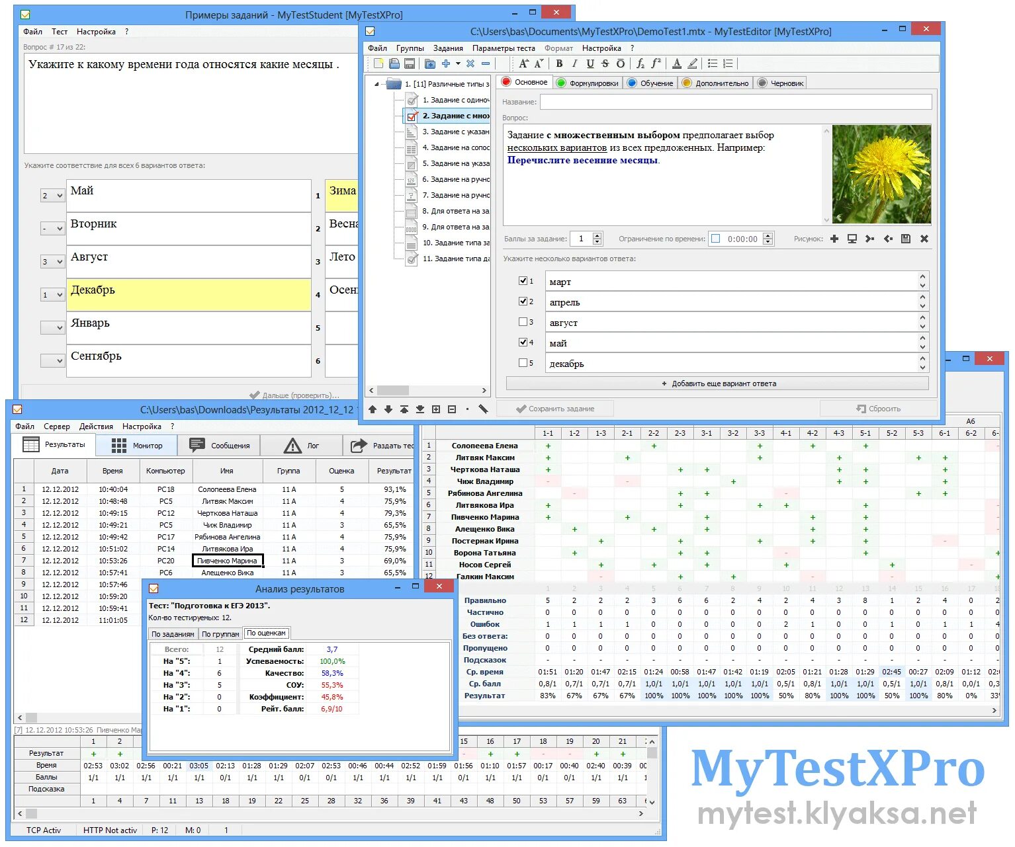The height and width of the screenshot is (847, 1015).
Task: Uncheck answer 2 checkbox for апрель
Action: (x=523, y=302)
